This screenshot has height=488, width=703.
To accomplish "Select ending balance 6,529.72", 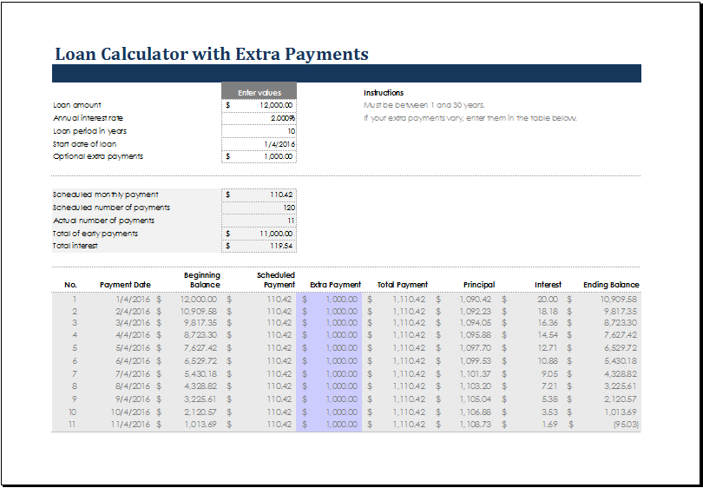I will pyautogui.click(x=621, y=348).
